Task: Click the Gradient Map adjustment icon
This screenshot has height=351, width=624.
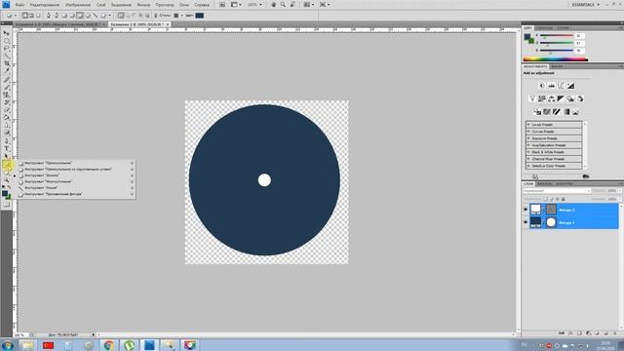Action: pos(566,112)
